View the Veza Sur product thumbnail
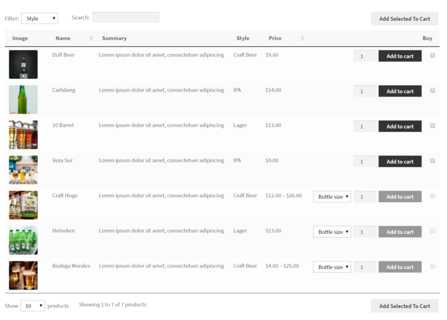447x320 pixels. 23,170
